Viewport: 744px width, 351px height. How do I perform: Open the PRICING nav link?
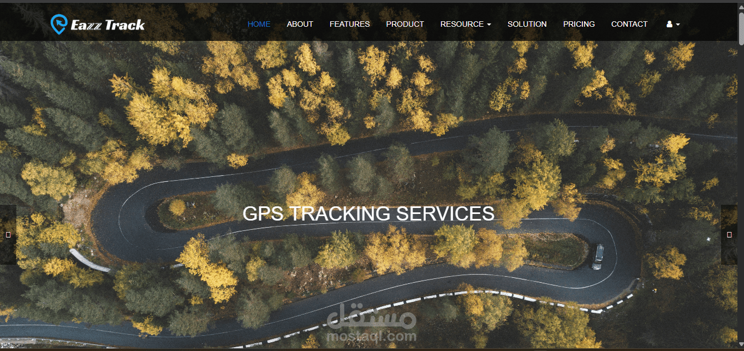point(579,24)
